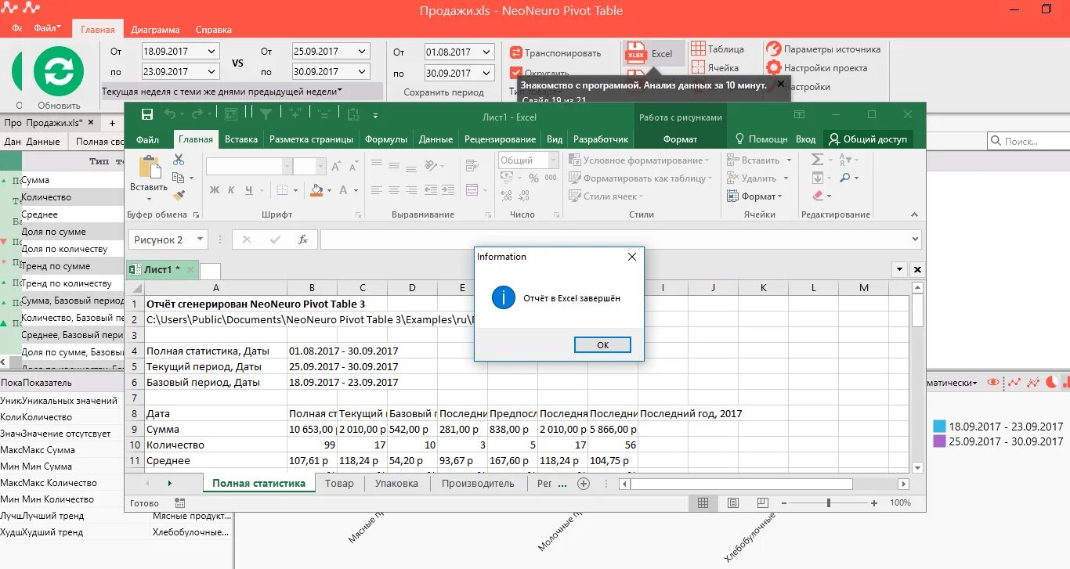
Task: Toggle the Округлить checkbox
Action: 515,73
